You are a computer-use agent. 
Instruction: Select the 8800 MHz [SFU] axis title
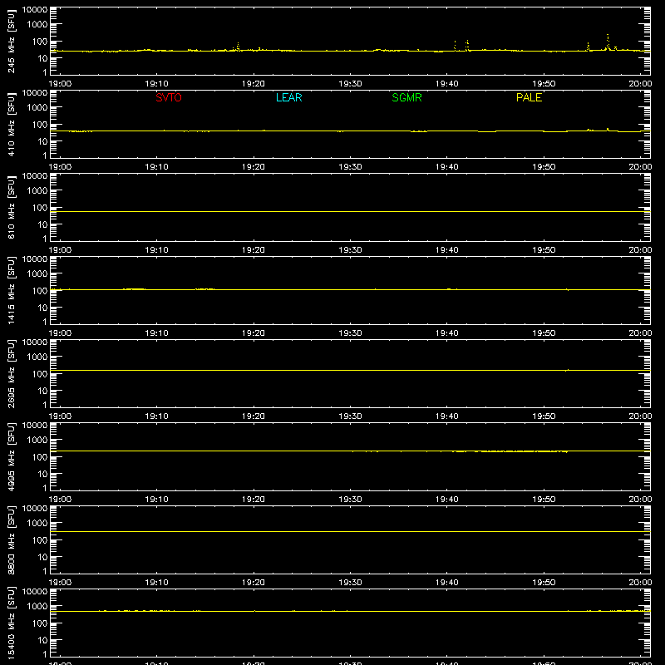click(12, 539)
